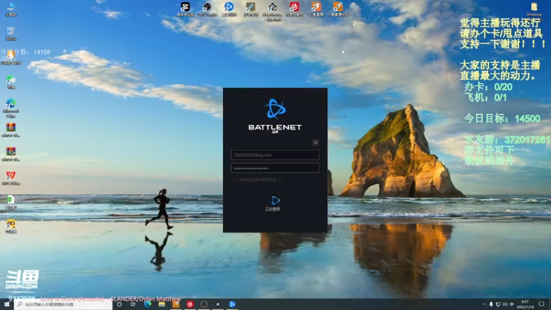Image resolution: width=551 pixels, height=310 pixels.
Task: Open File Explorer from the taskbar
Action: pyautogui.click(x=162, y=304)
